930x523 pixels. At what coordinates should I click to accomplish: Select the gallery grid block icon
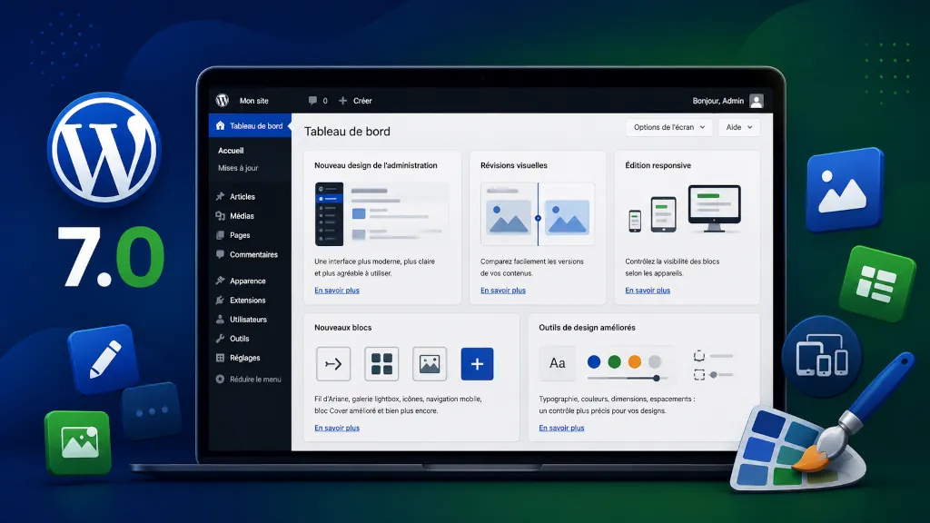coord(381,363)
